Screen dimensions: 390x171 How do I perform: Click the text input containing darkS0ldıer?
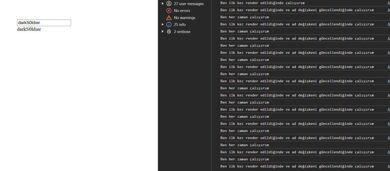tap(44, 23)
